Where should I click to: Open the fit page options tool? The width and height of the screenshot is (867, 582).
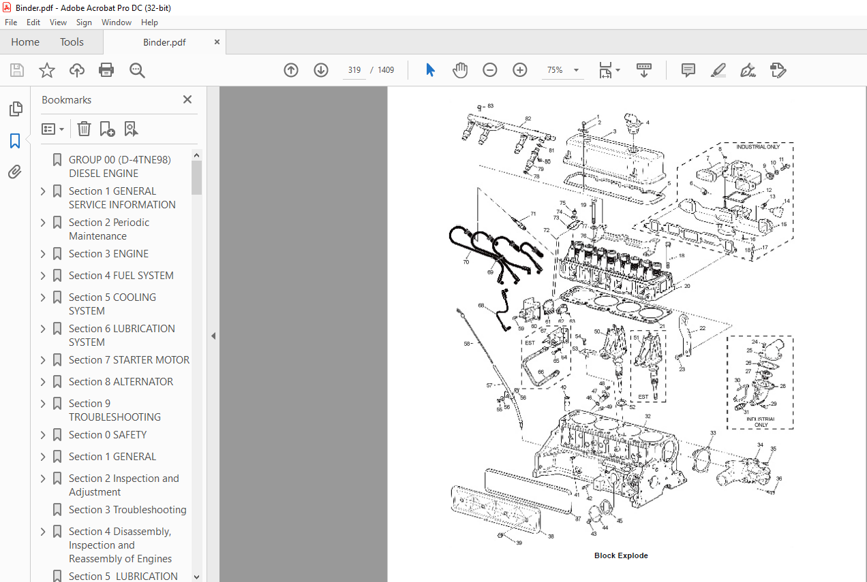[609, 70]
